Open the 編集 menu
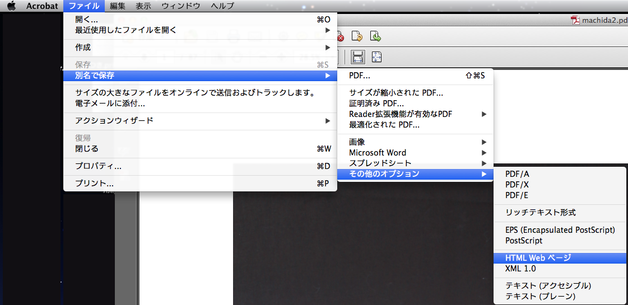Screen dimensions: 628x305 pos(117,6)
